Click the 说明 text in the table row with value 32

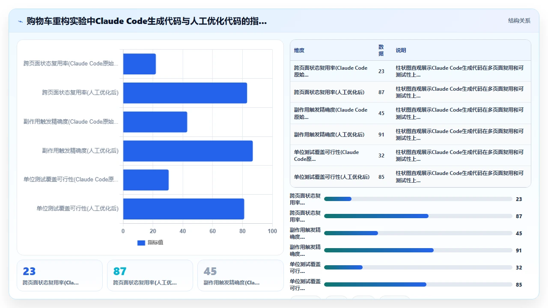coord(459,155)
